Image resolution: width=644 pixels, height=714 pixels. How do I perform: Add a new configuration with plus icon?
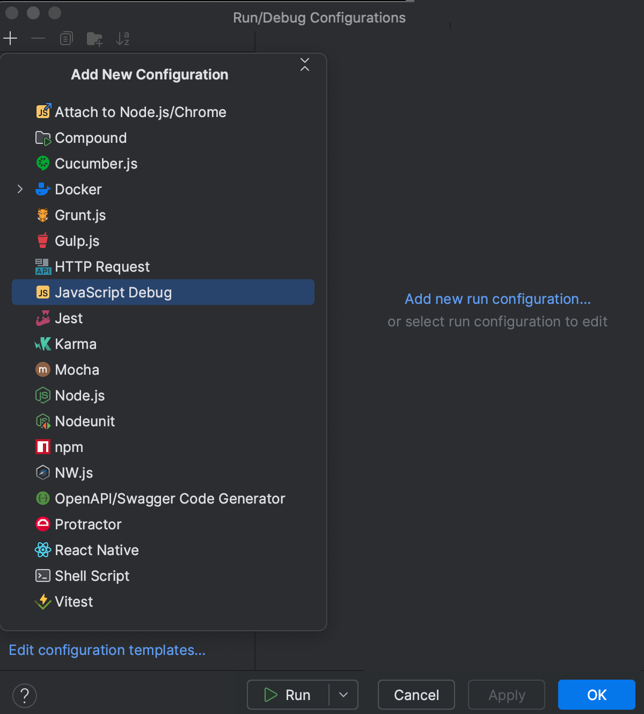pyautogui.click(x=10, y=38)
